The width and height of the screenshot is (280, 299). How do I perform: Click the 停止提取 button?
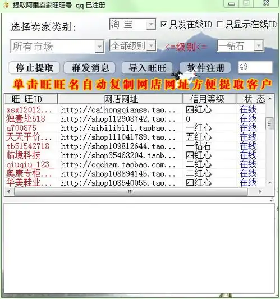tap(34, 68)
